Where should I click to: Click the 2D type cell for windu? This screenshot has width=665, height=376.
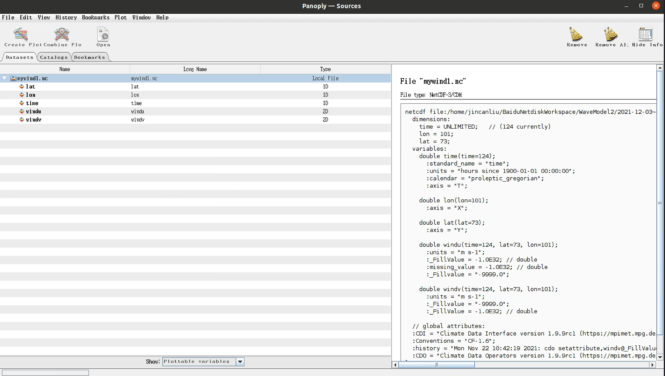[x=325, y=111]
